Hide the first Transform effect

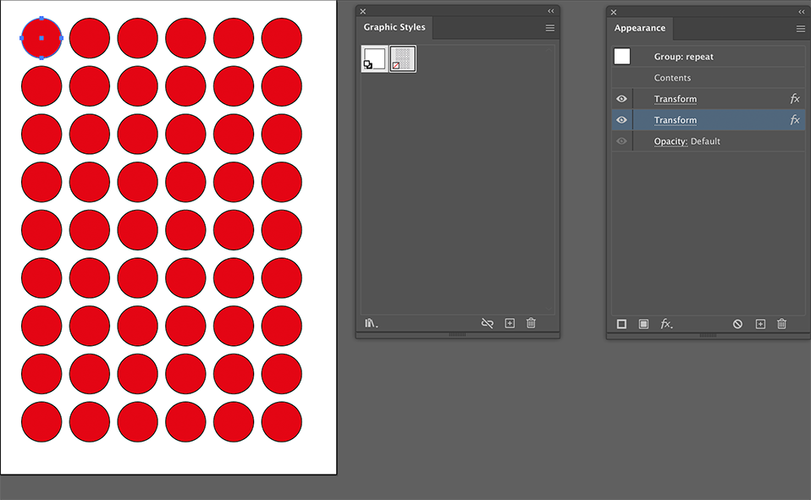pos(621,98)
